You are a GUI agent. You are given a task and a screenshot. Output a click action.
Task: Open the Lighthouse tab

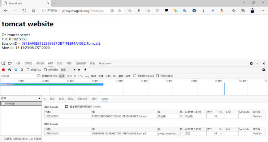[x=105, y=63]
